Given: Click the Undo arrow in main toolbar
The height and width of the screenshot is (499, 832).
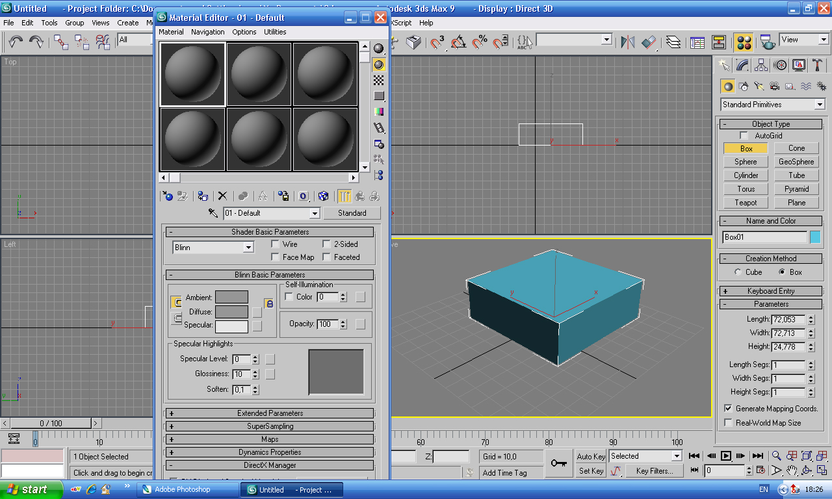Looking at the screenshot, I should tap(16, 42).
